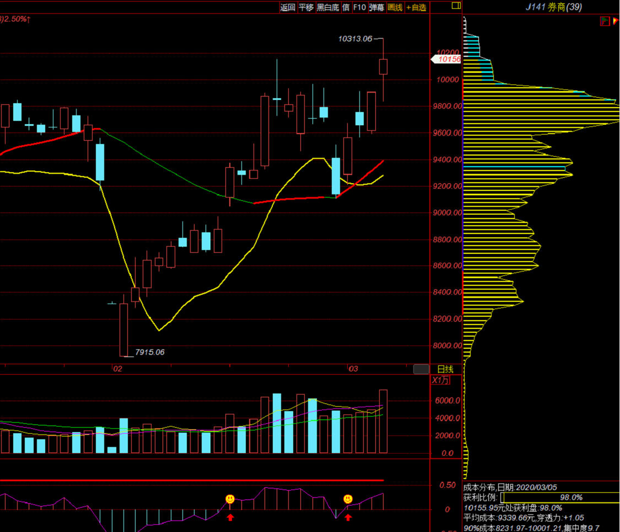Click the 获利比例 98.0% progress bar
The height and width of the screenshot is (532, 620).
pos(560,498)
